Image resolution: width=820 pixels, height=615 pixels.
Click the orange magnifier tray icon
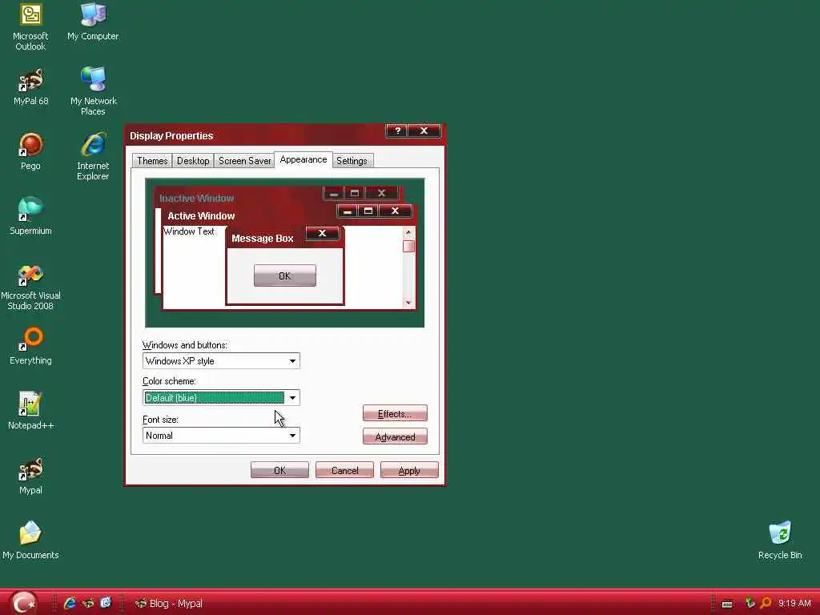tap(766, 603)
